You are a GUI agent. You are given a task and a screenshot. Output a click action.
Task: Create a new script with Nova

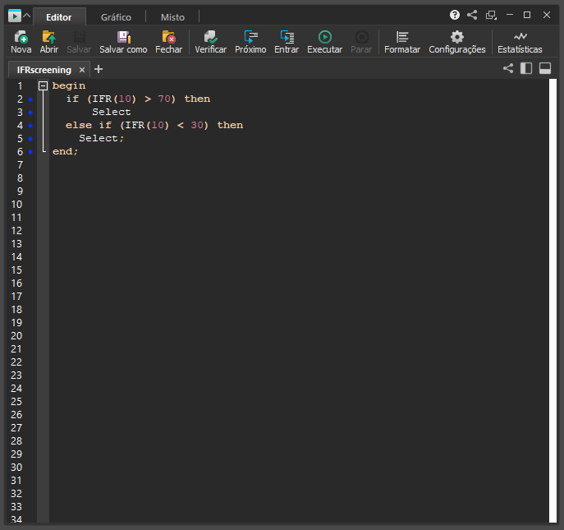(x=21, y=42)
